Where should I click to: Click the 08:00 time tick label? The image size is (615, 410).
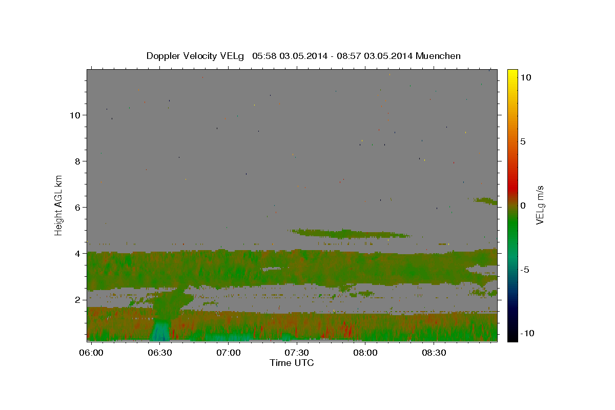click(365, 353)
